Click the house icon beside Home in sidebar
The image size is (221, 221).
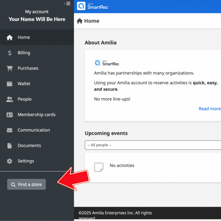pos(10,38)
